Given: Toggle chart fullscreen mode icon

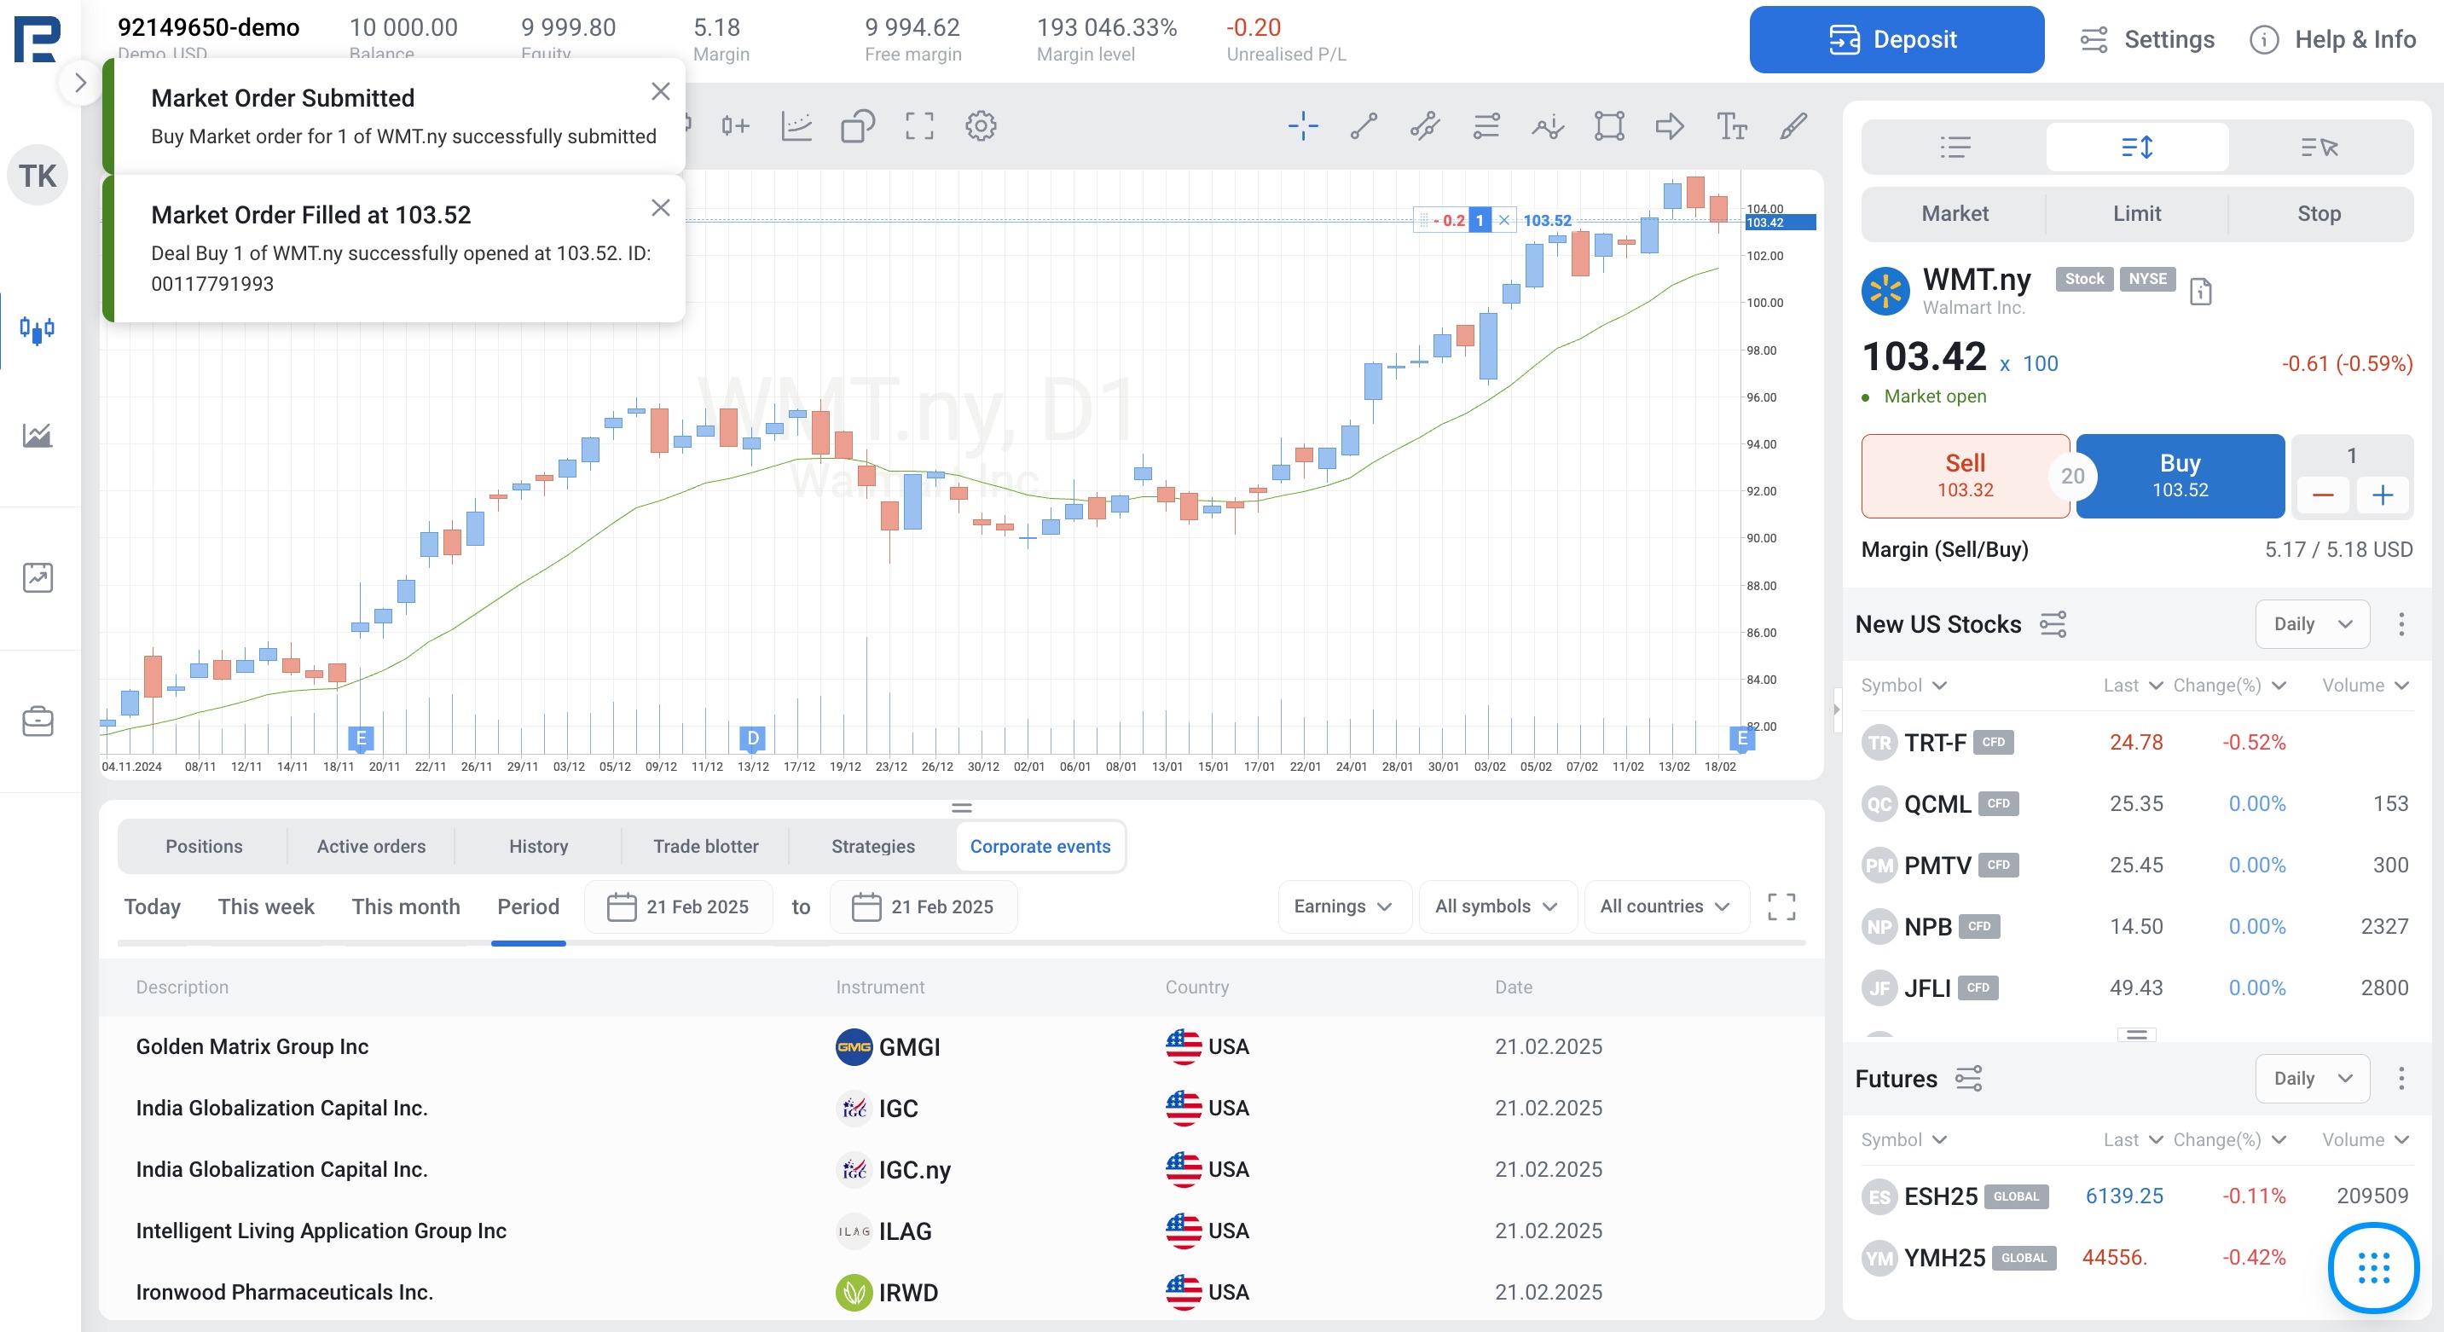Looking at the screenshot, I should coord(918,126).
